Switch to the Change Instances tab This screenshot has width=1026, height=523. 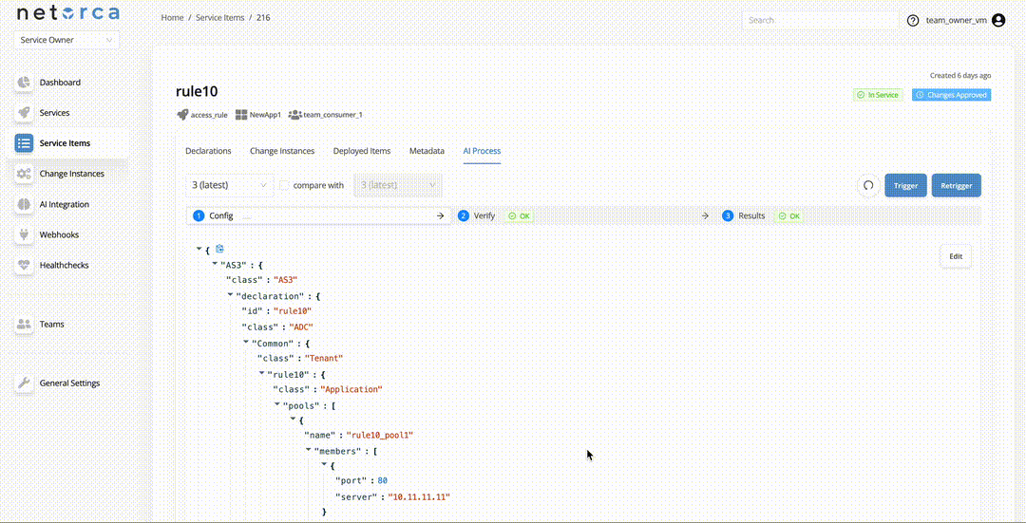(x=282, y=151)
